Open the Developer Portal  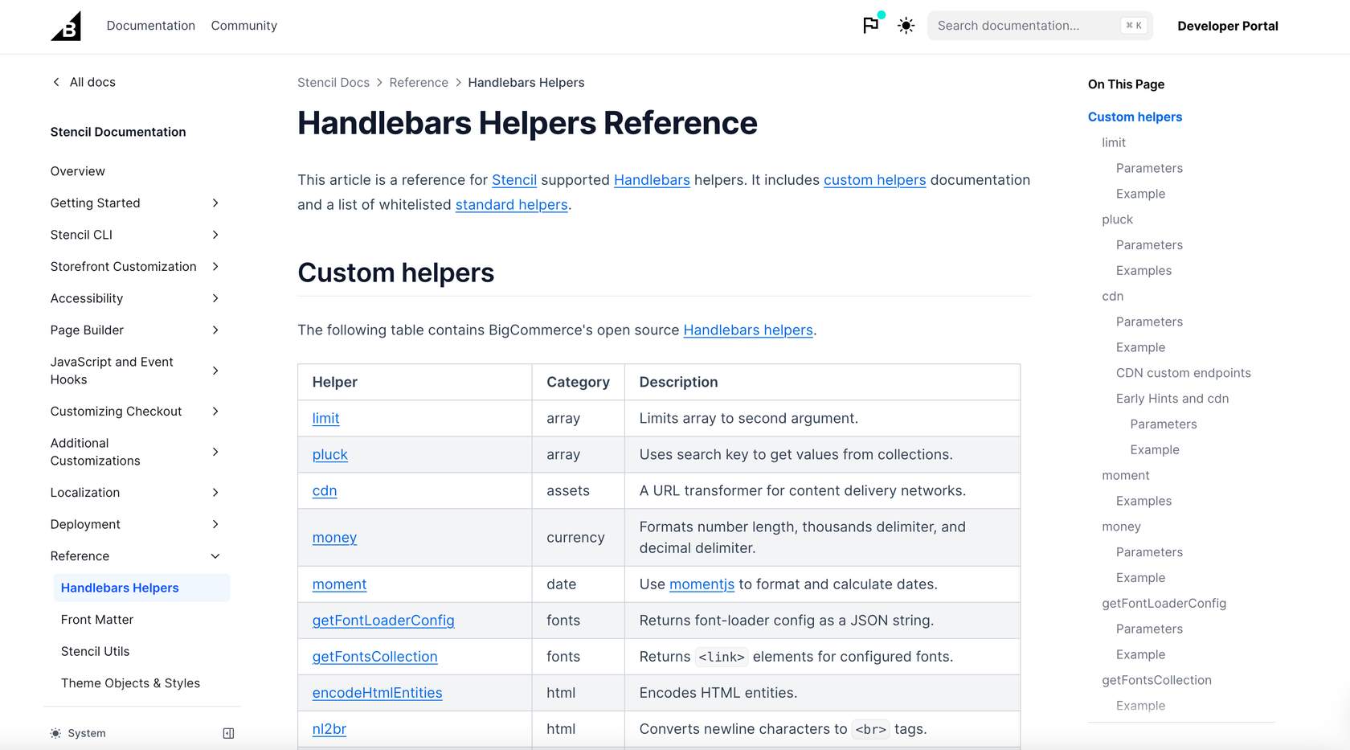pyautogui.click(x=1228, y=25)
